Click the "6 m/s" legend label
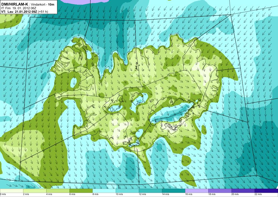The width and height of the screenshot is (278, 197). tap(72, 194)
